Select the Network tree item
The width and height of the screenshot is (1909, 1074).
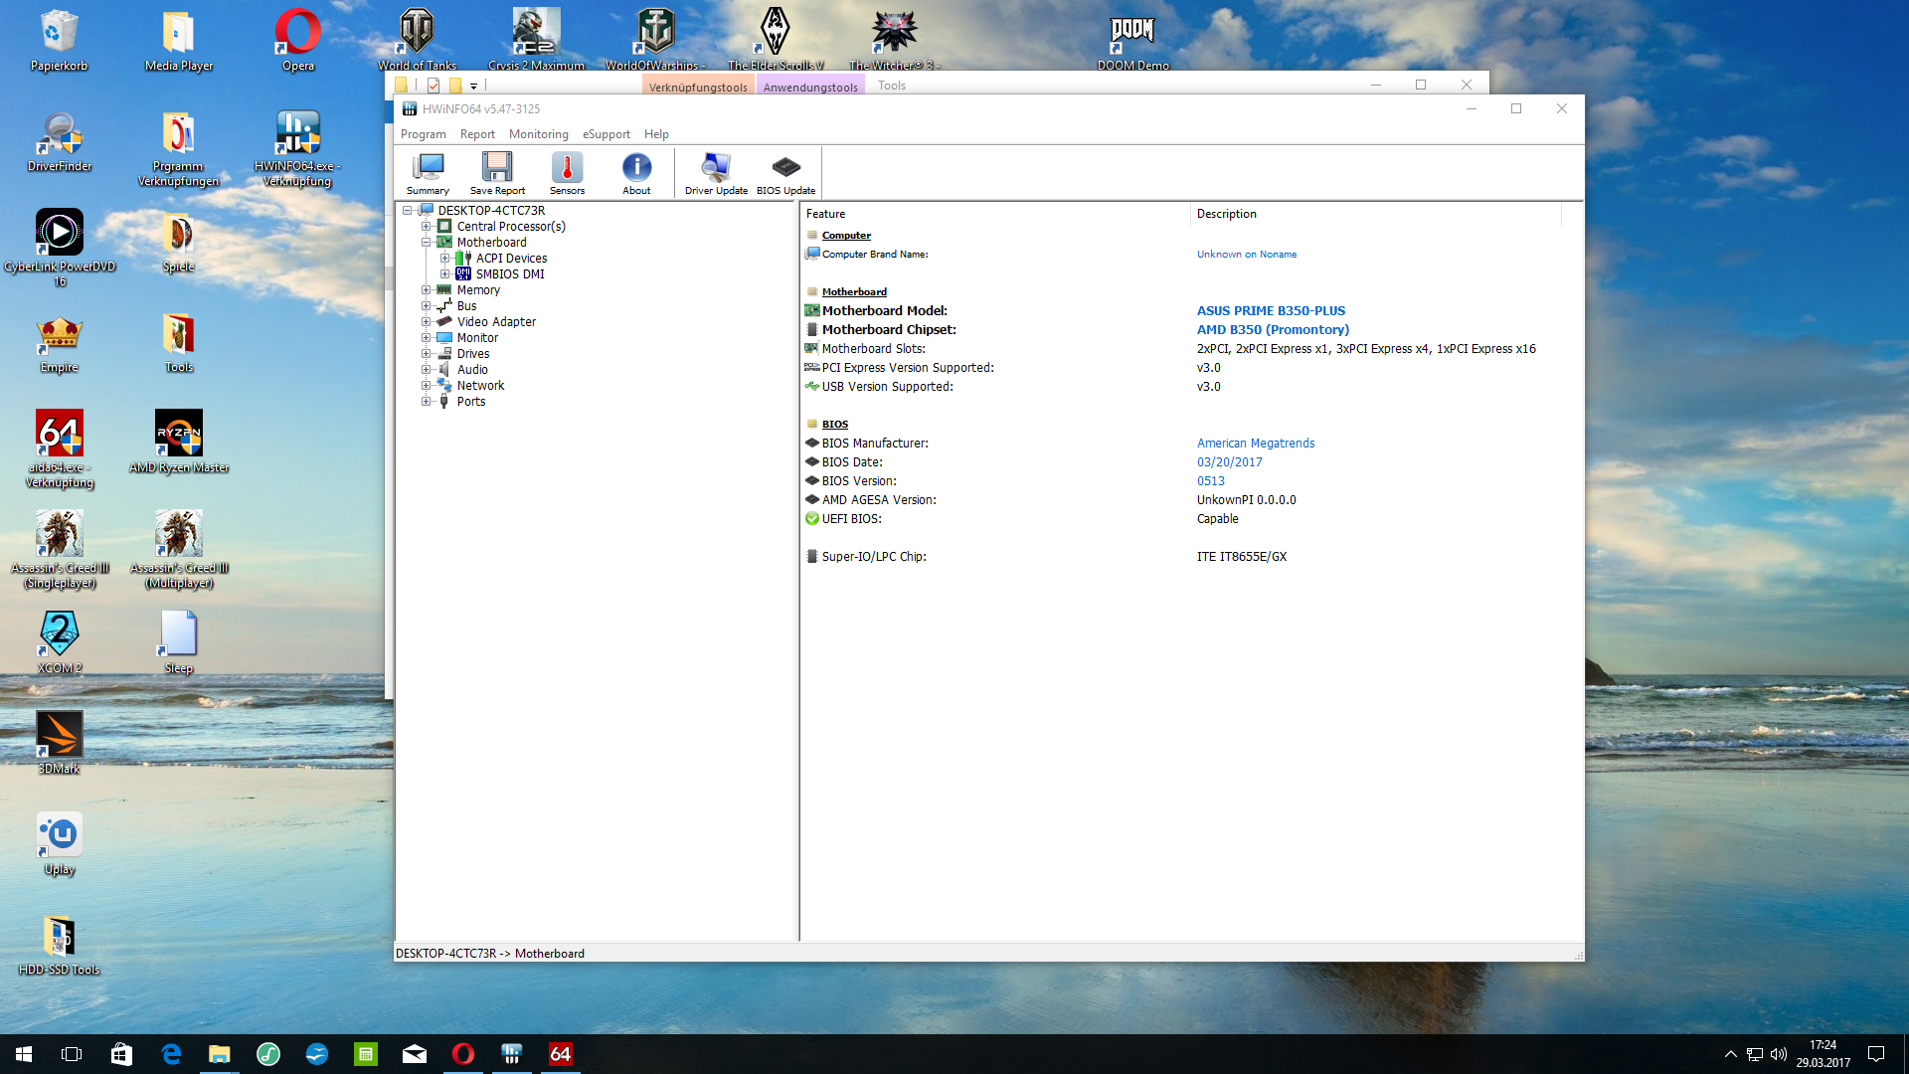[x=480, y=386]
